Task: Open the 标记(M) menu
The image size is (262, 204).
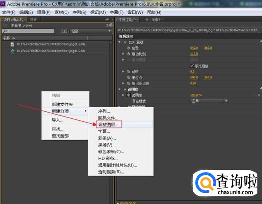Action: coord(98,12)
